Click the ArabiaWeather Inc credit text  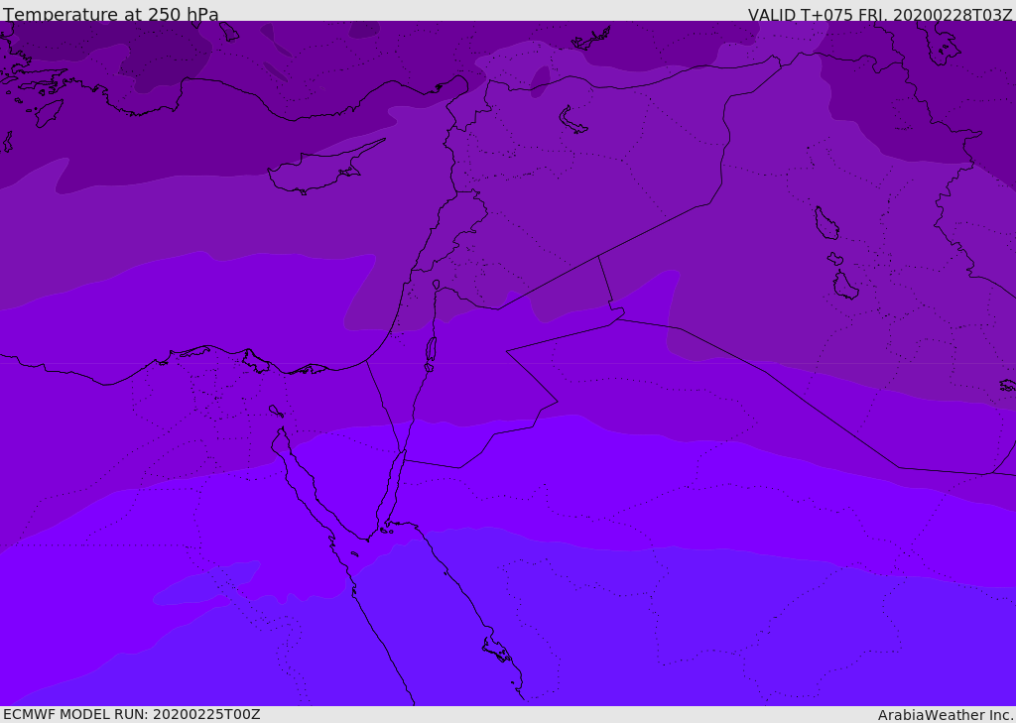[x=946, y=715]
